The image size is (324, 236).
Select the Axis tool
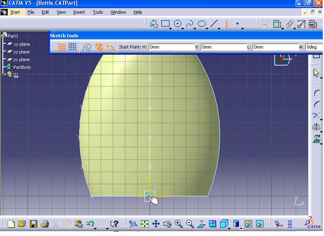coord(227,24)
